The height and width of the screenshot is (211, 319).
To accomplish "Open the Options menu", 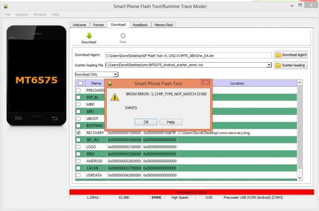I will click(x=22, y=14).
